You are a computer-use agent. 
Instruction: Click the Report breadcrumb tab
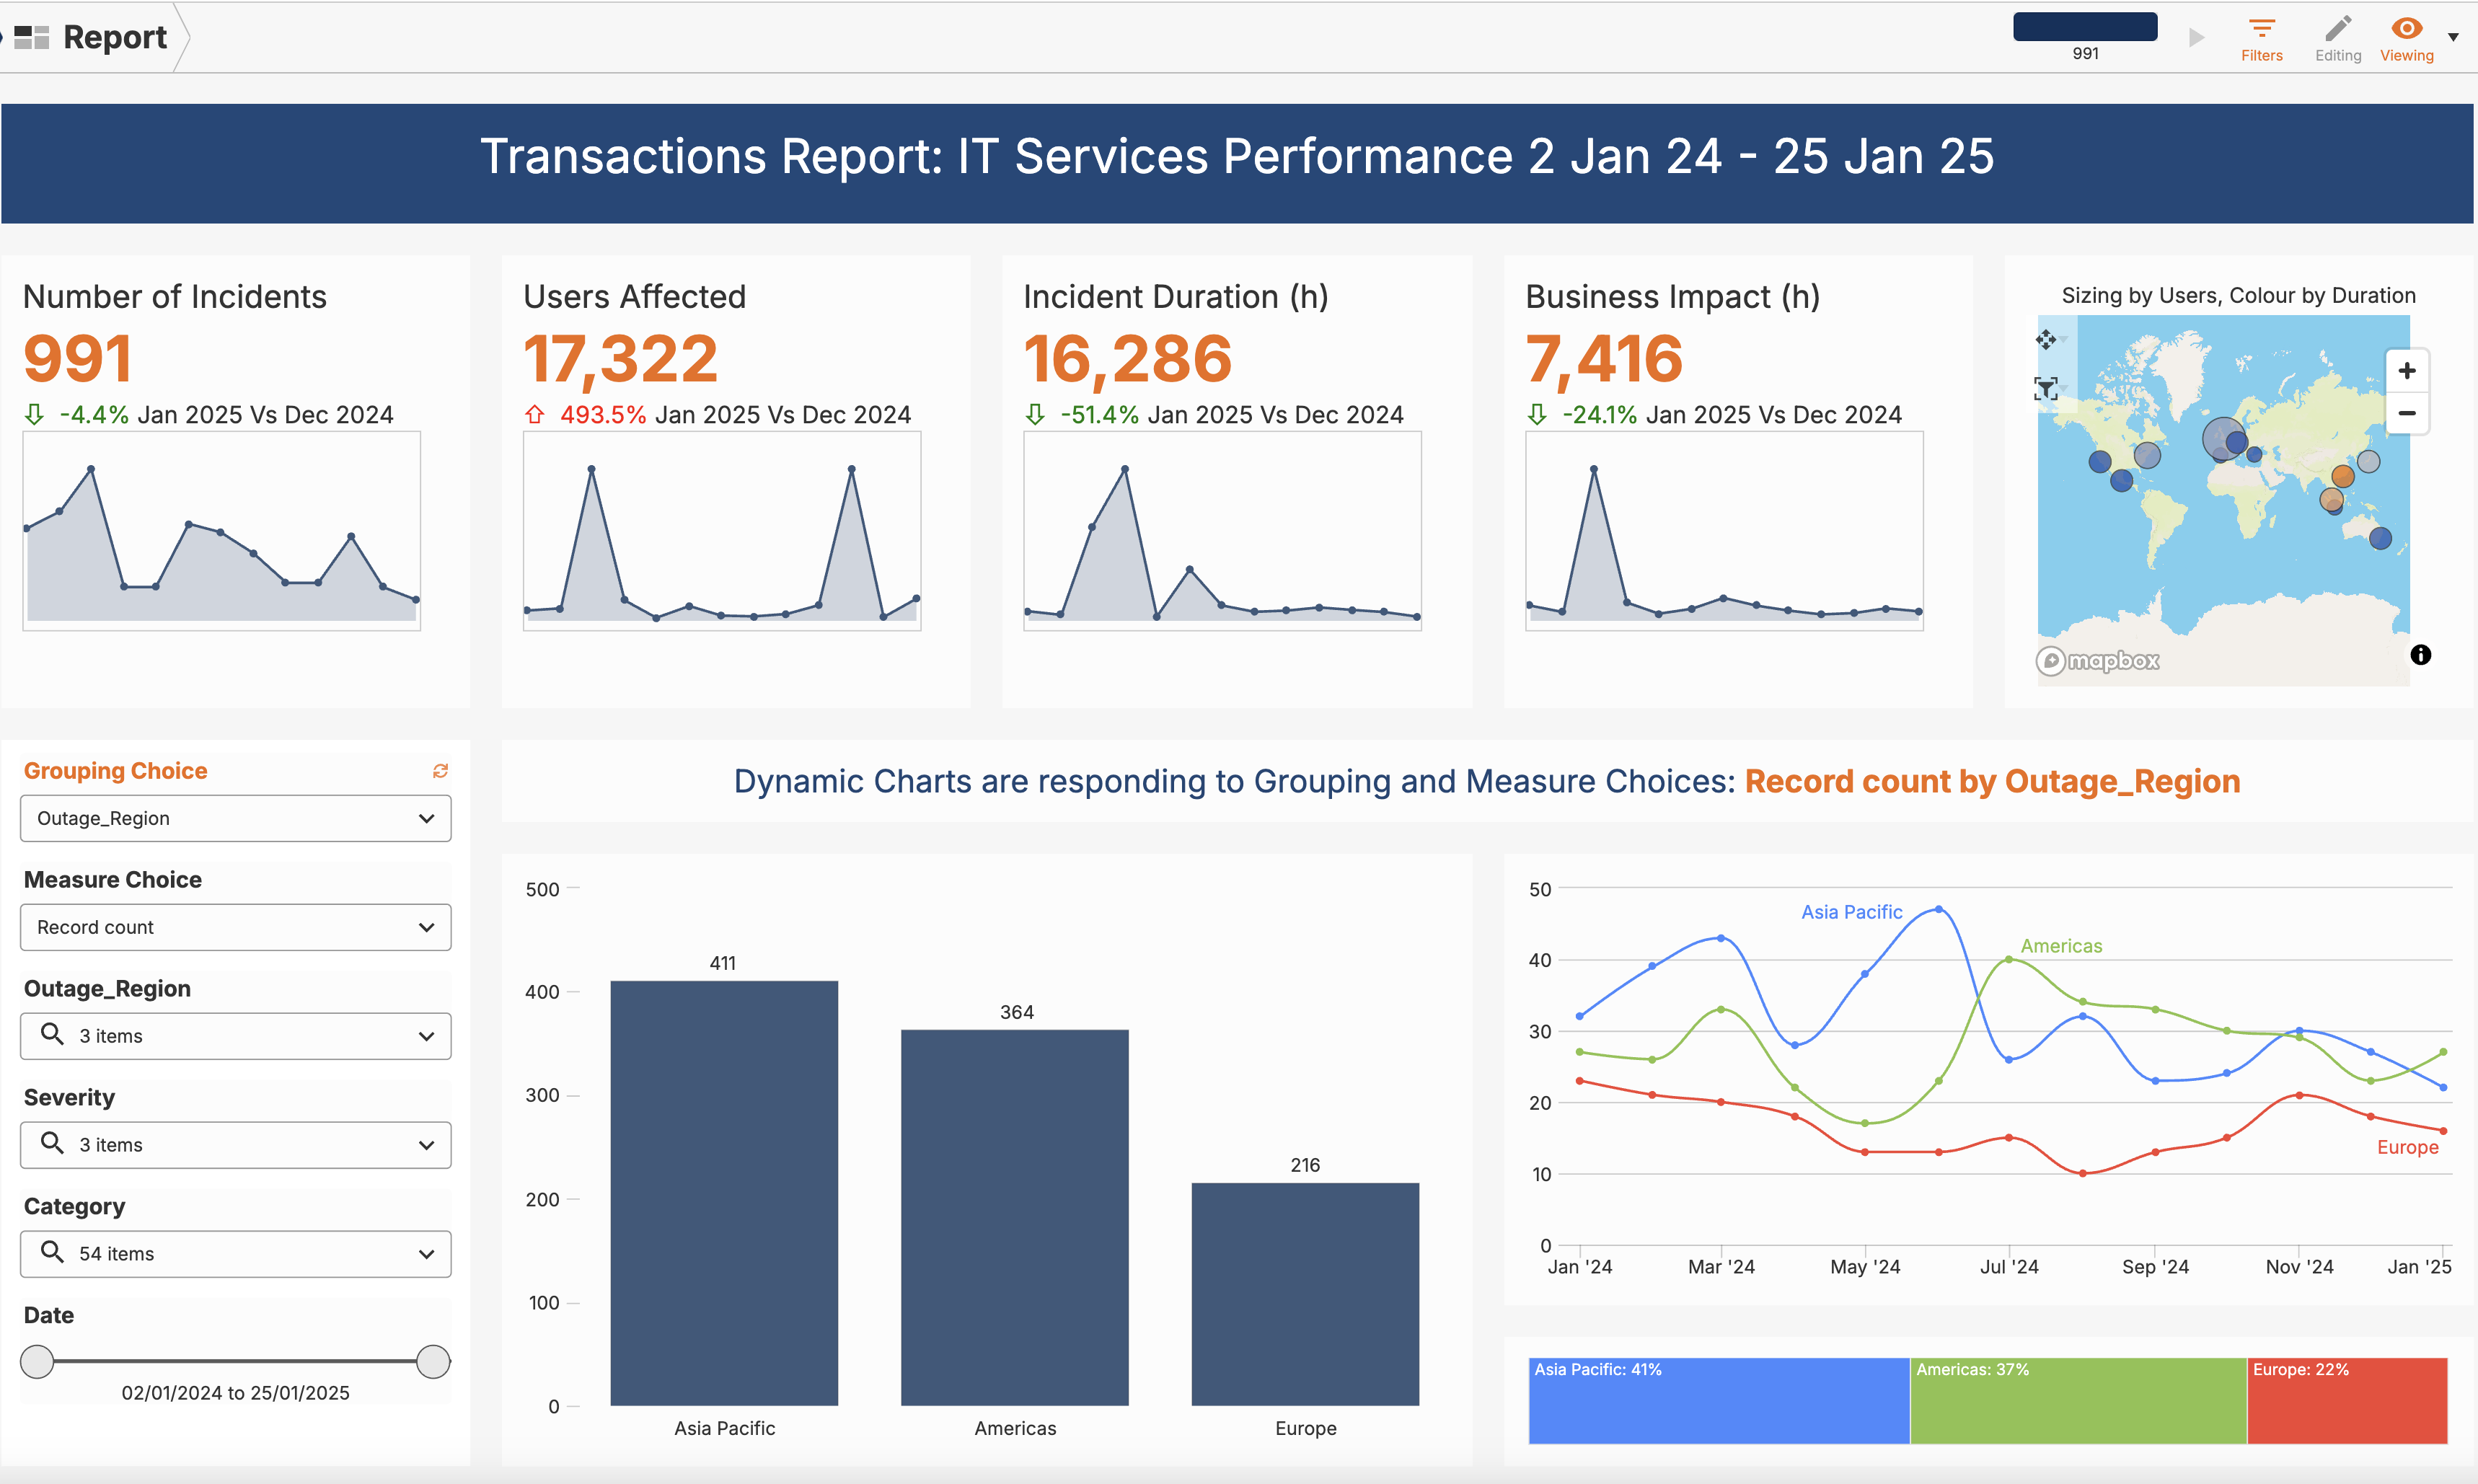coord(114,37)
